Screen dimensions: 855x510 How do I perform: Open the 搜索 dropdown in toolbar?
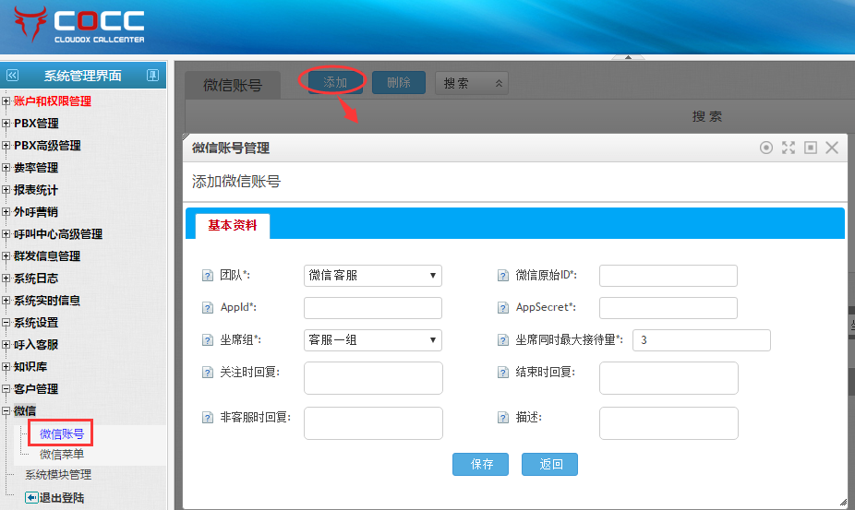click(x=471, y=83)
